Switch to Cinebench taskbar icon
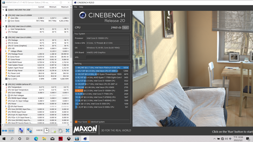Screen dimensions: 253x142 point(85,138)
